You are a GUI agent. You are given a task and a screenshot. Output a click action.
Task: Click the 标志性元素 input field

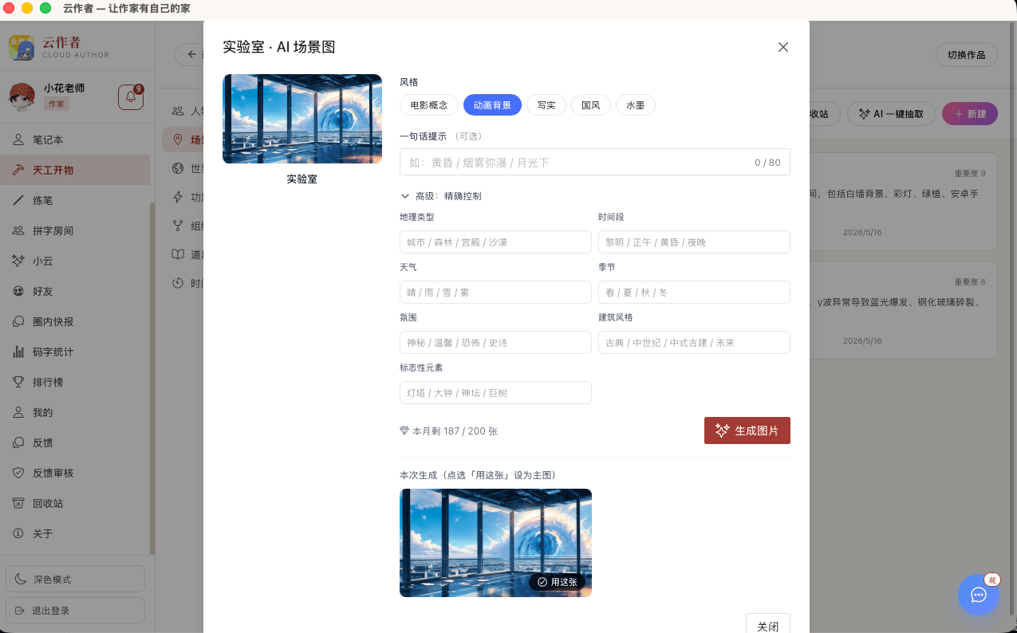[495, 392]
